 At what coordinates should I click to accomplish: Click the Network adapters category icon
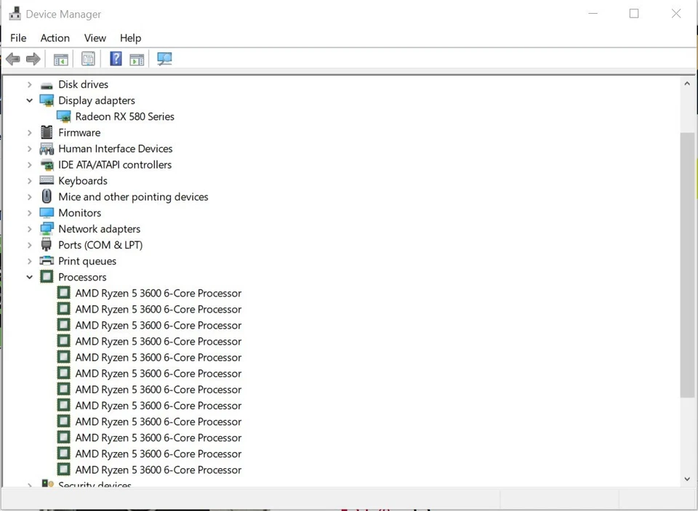tap(47, 229)
